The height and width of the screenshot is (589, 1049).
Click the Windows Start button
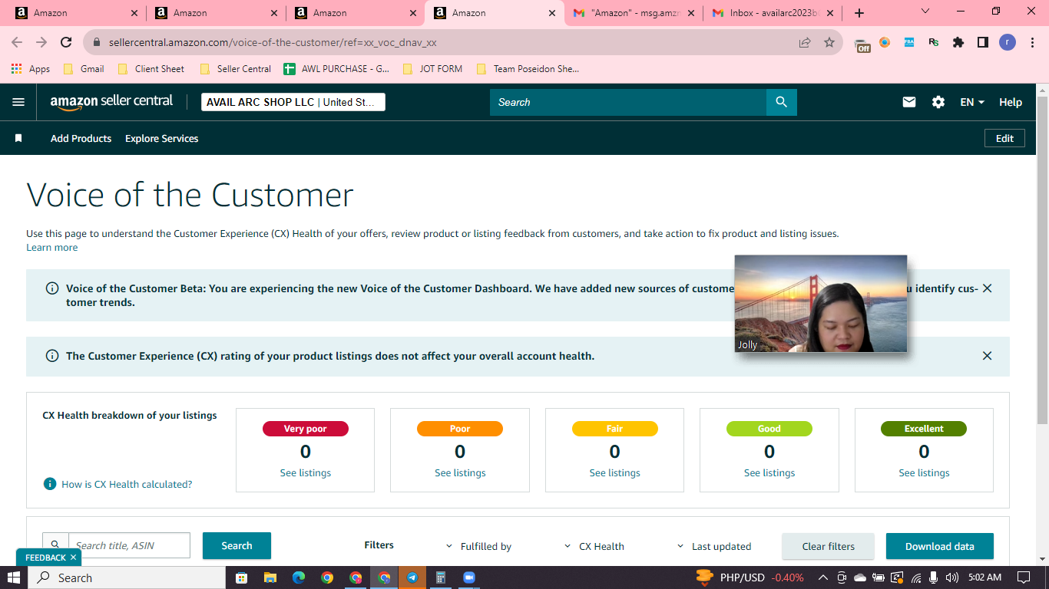[x=14, y=577]
